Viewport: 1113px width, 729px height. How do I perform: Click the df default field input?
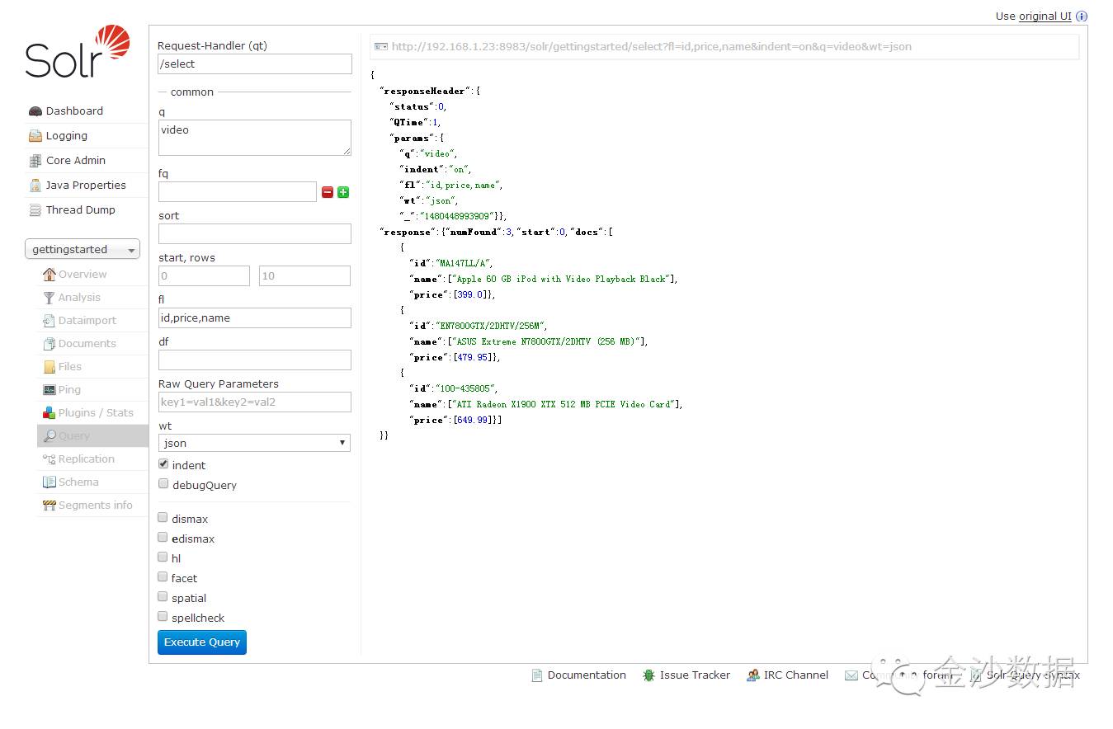point(255,360)
